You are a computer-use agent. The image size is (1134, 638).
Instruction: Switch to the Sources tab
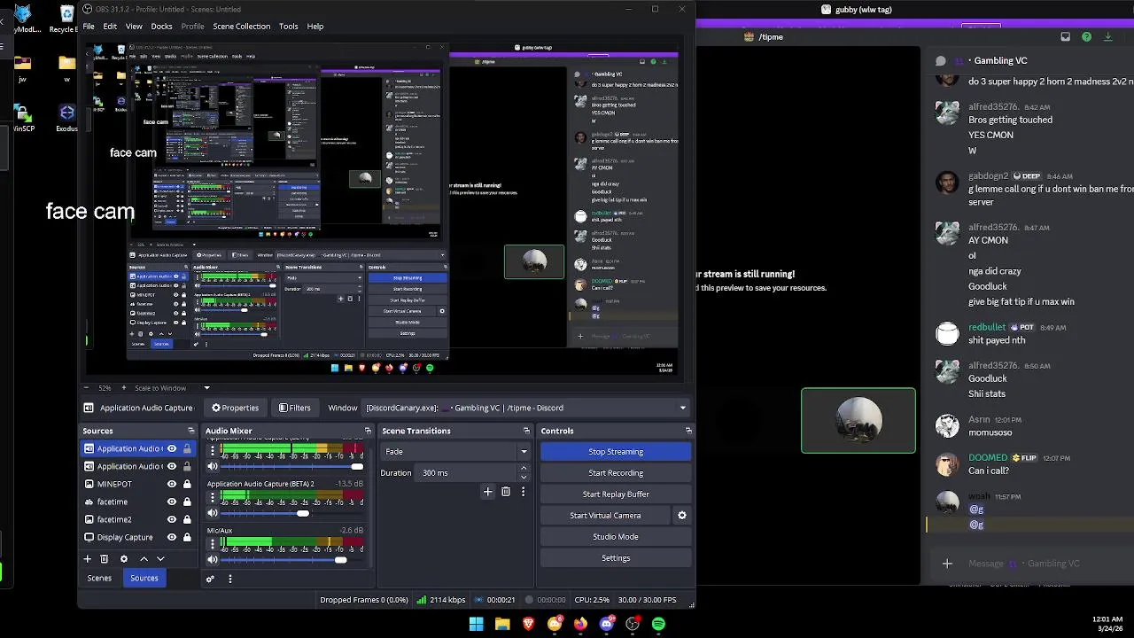[x=144, y=578]
